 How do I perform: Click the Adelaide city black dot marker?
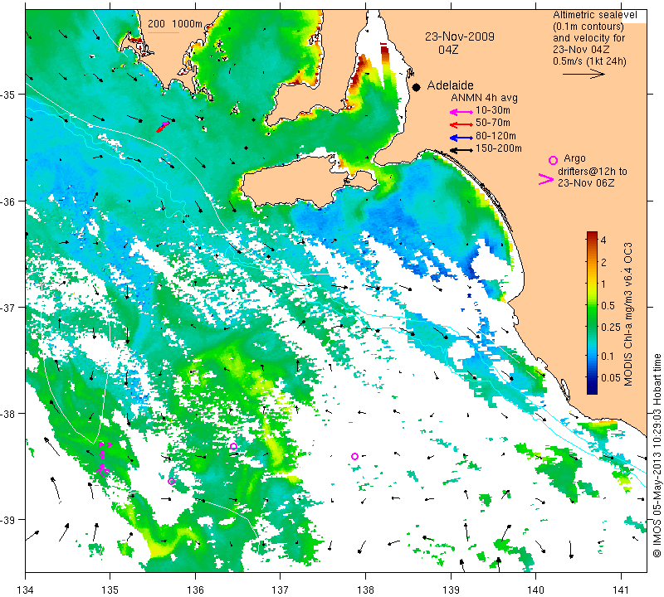(x=417, y=87)
